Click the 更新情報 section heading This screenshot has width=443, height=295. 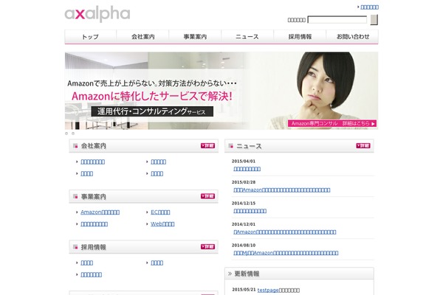tap(247, 274)
